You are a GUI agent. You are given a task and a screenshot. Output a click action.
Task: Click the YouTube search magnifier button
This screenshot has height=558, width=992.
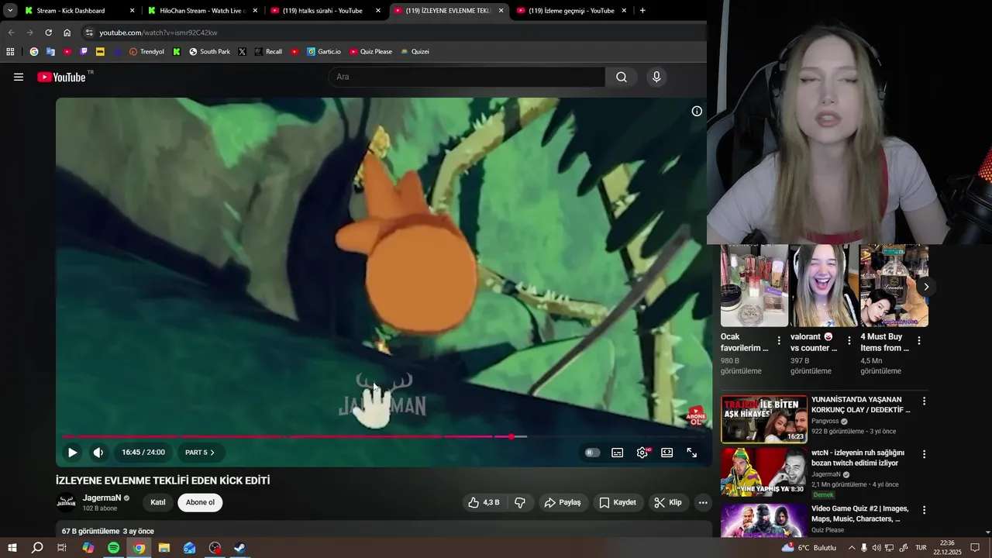click(622, 77)
